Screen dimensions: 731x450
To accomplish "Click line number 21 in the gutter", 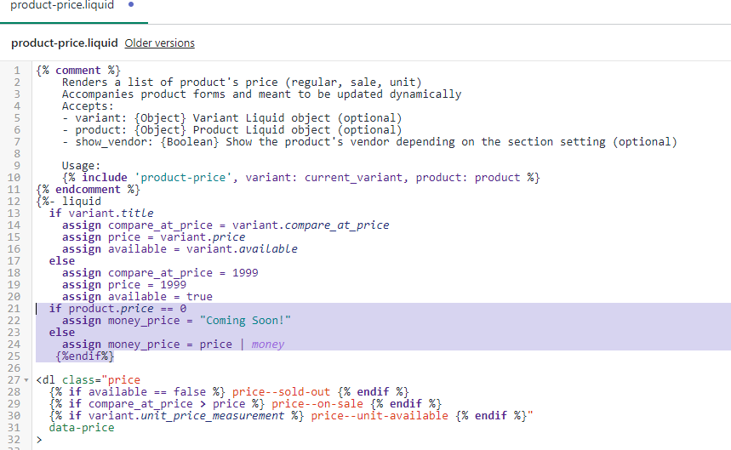I will click(x=14, y=309).
